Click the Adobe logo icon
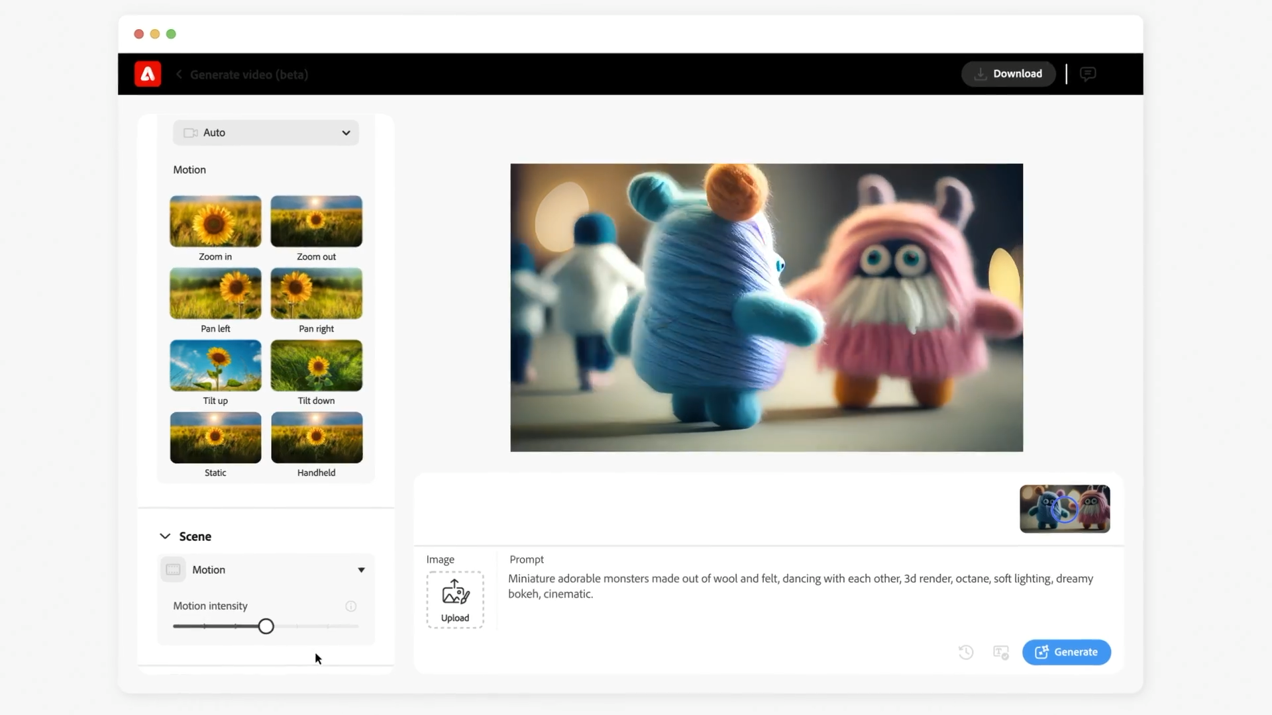 pyautogui.click(x=148, y=74)
